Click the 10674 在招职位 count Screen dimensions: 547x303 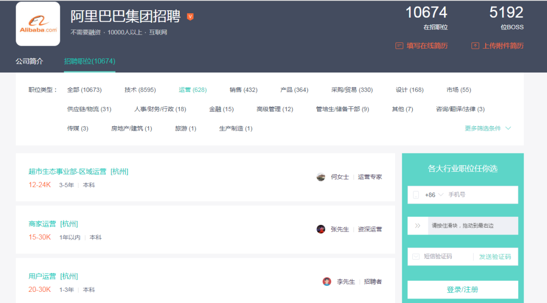pos(426,17)
